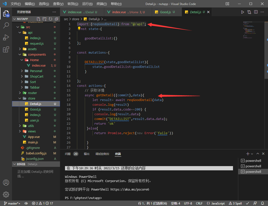Open the 调试控制台 debug console tab
The height and width of the screenshot is (206, 268).
(102, 154)
